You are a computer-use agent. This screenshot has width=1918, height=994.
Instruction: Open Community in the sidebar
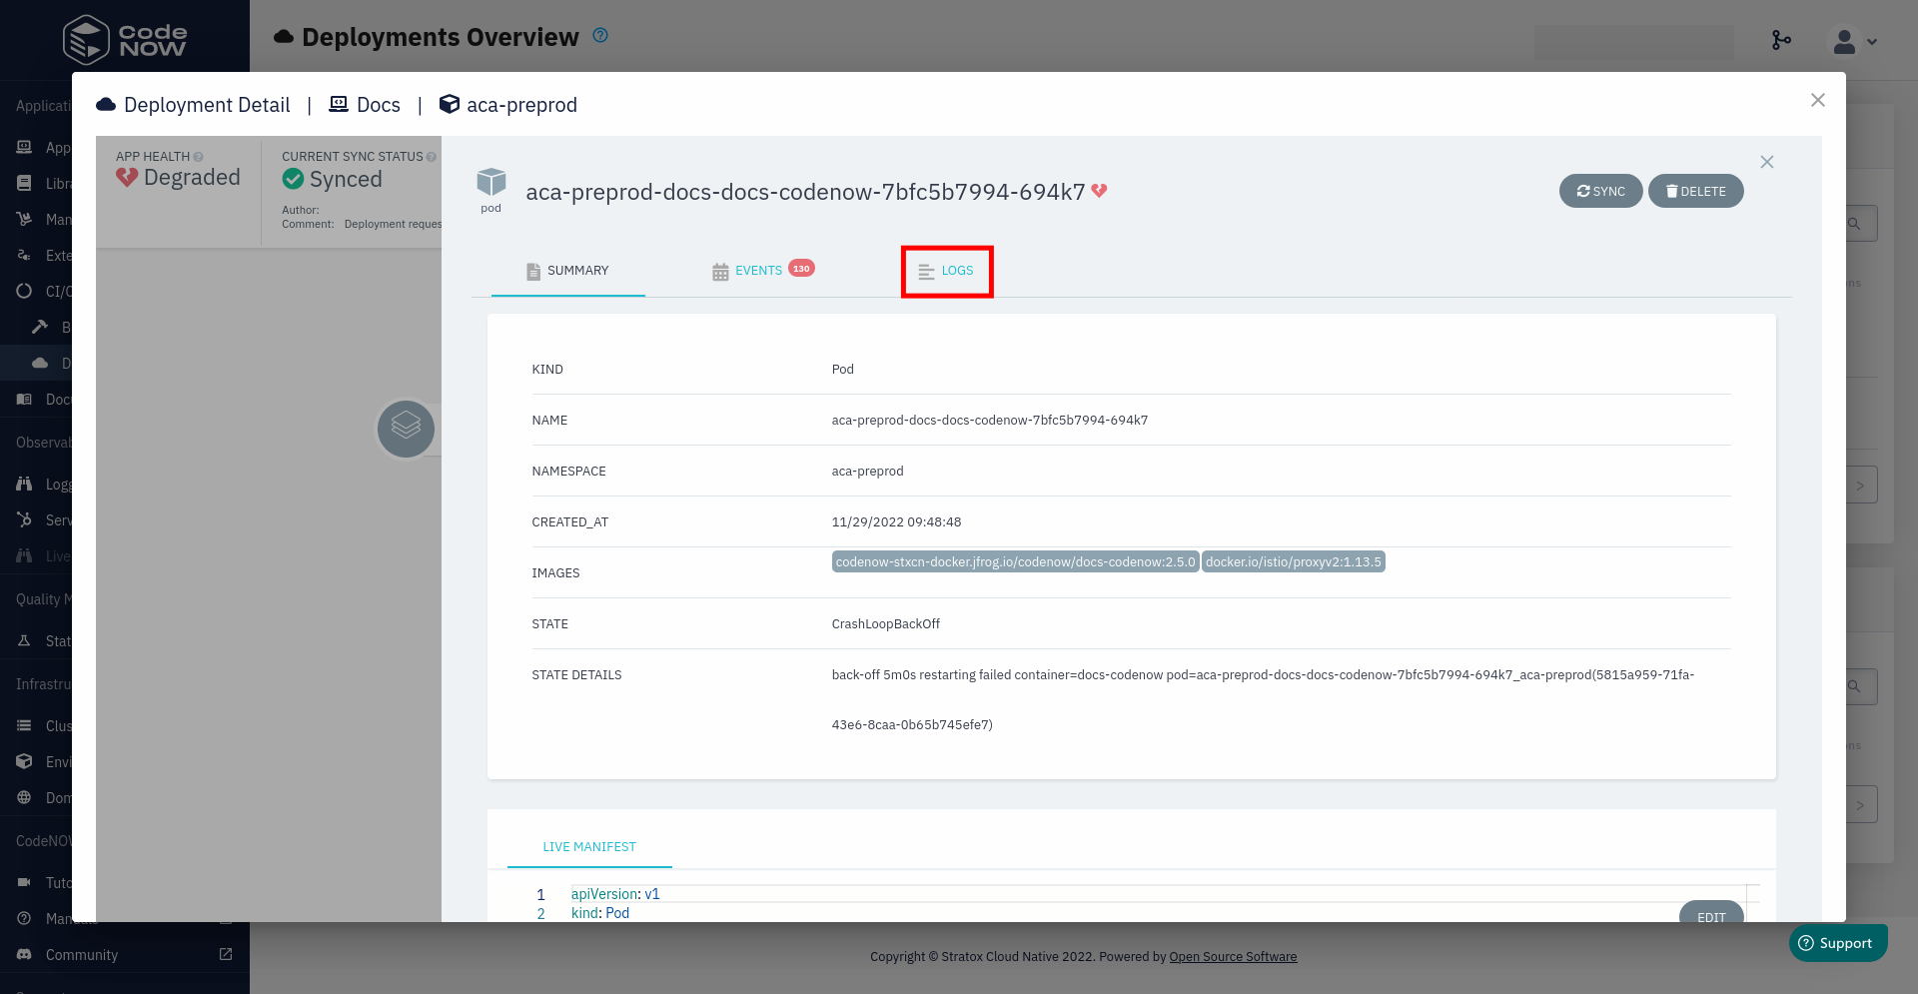(82, 955)
